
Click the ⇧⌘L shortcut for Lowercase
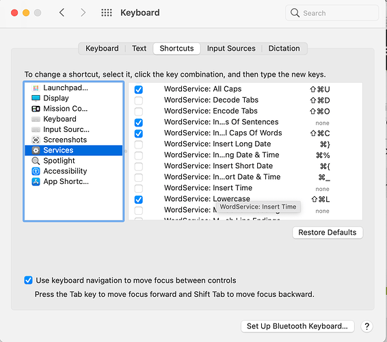tap(321, 200)
